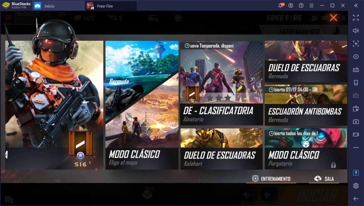Click the Kalahari map label
The height and width of the screenshot is (206, 364).
point(166,124)
